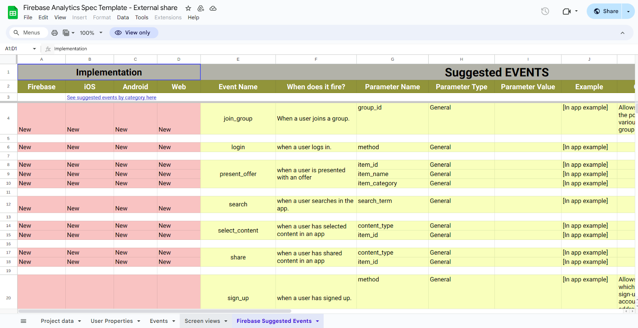The width and height of the screenshot is (638, 328).
Task: Start a Meet call camera icon
Action: pyautogui.click(x=567, y=11)
